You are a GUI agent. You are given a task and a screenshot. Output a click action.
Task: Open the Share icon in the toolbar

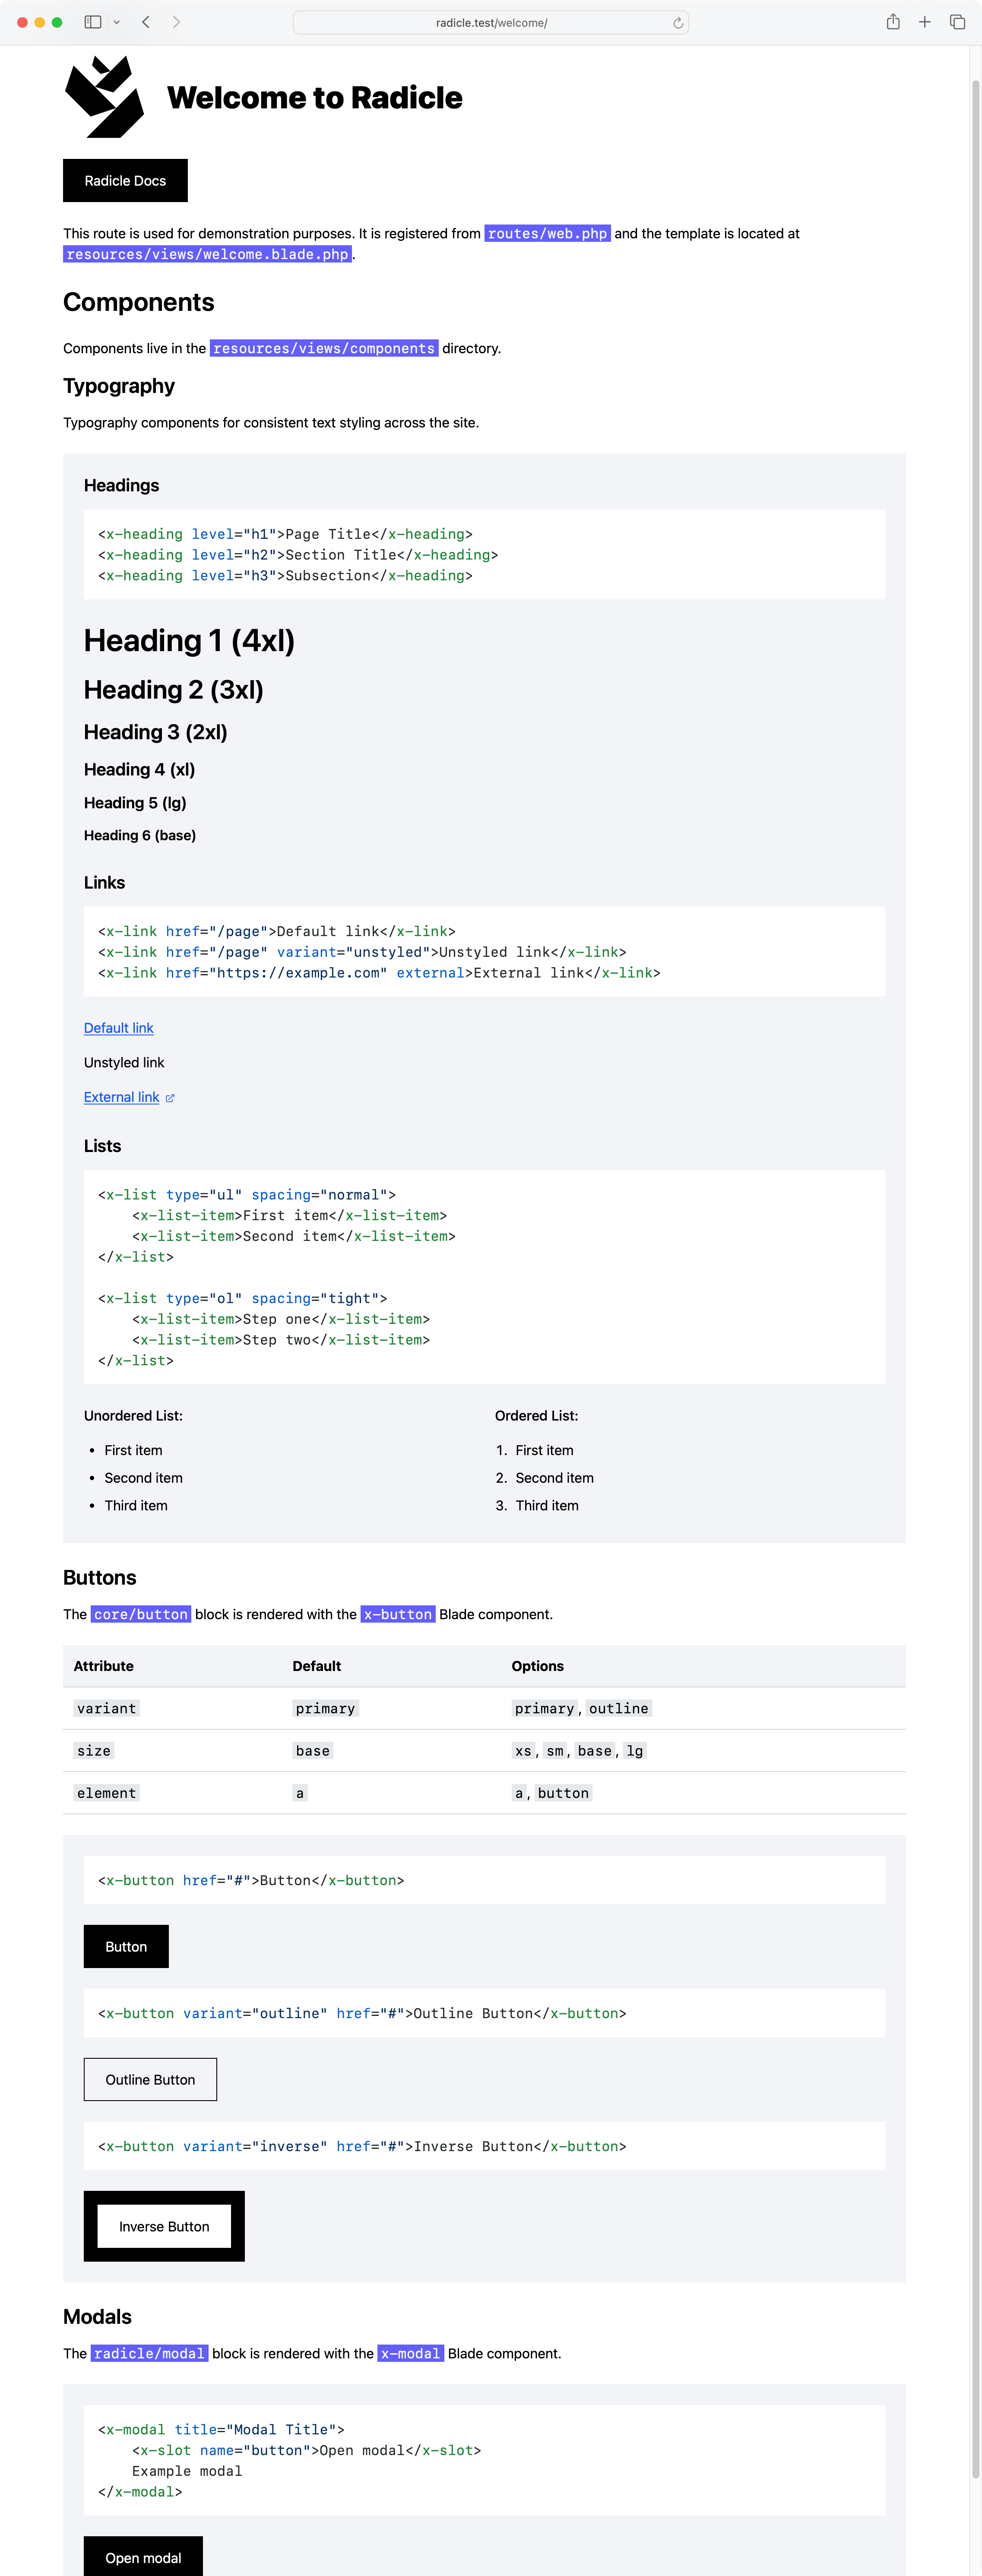point(893,22)
